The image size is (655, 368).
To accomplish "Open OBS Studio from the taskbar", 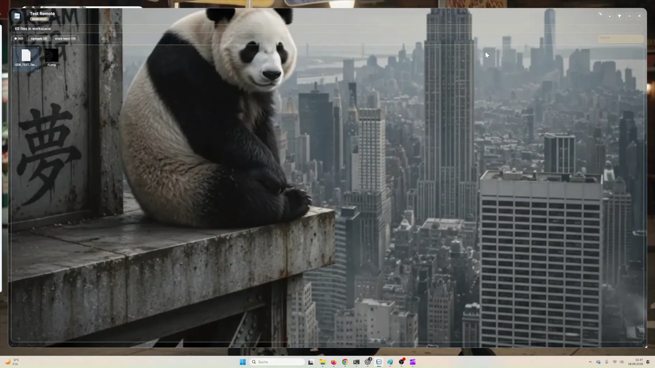I will 402,362.
